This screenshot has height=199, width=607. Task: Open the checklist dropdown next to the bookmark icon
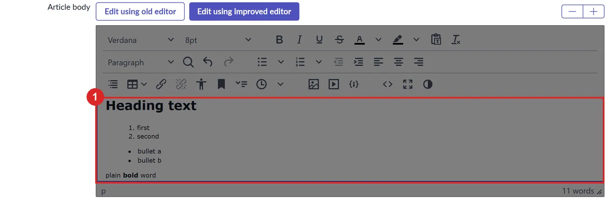(x=241, y=84)
